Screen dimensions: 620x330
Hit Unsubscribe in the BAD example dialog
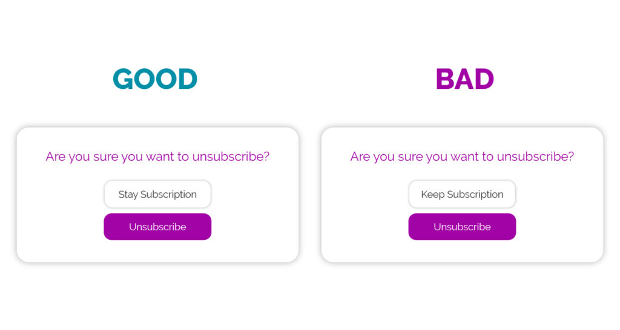(462, 227)
